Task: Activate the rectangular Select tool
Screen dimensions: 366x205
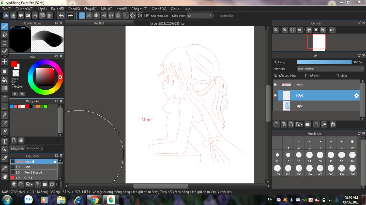Action: click(x=5, y=98)
